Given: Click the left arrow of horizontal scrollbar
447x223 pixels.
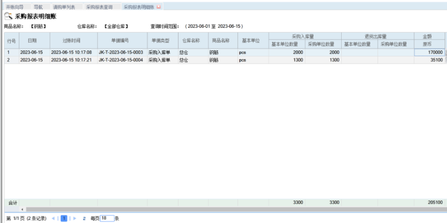Looking at the screenshot, I should 22,210.
